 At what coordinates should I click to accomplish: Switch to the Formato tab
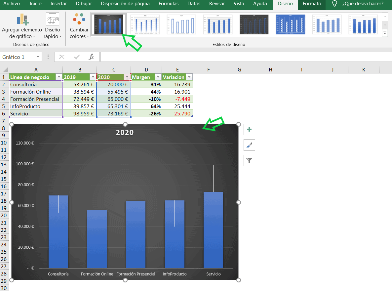tap(312, 4)
